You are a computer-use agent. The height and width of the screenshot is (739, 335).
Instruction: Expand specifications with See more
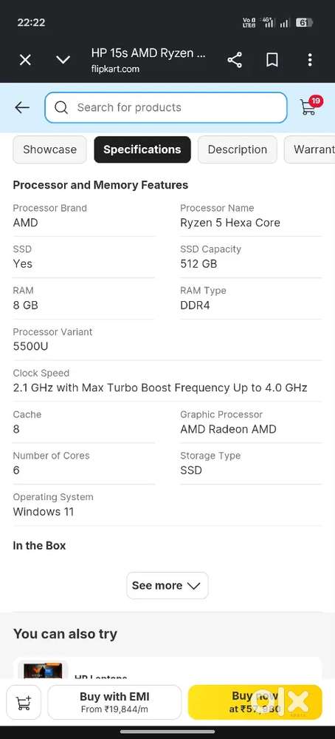point(167,585)
